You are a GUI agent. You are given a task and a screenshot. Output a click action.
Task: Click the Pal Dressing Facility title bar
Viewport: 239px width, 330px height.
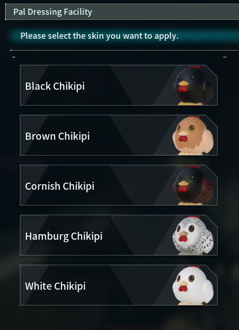click(x=122, y=12)
